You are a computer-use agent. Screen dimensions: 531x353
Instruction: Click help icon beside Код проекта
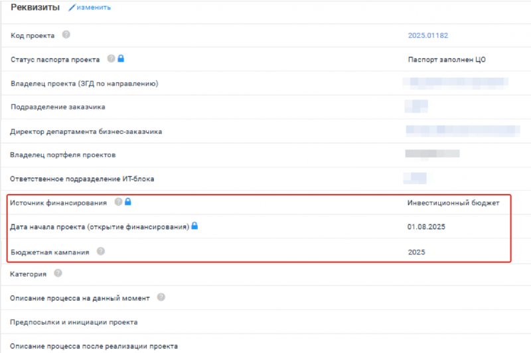pos(66,35)
